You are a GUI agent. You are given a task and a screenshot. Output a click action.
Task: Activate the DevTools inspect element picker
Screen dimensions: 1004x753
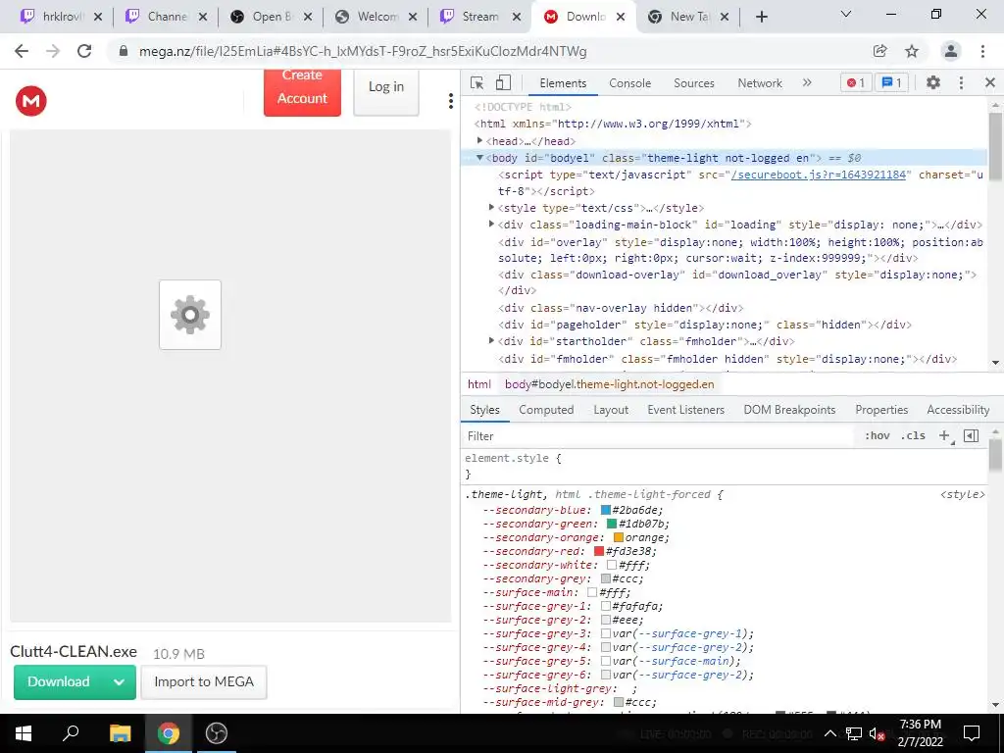tap(477, 82)
